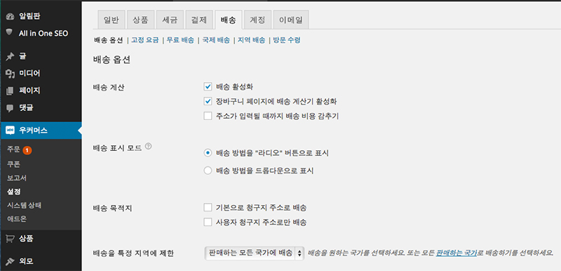
Task: Open the 배송 옵션 sub-section link
Action: [109, 40]
